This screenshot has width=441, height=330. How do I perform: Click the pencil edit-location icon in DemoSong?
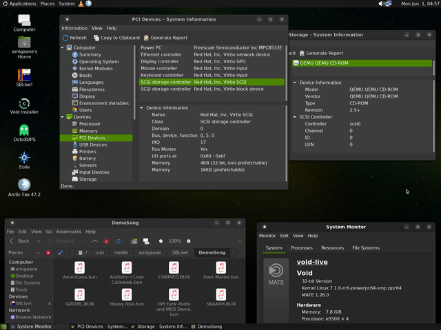click(x=60, y=252)
